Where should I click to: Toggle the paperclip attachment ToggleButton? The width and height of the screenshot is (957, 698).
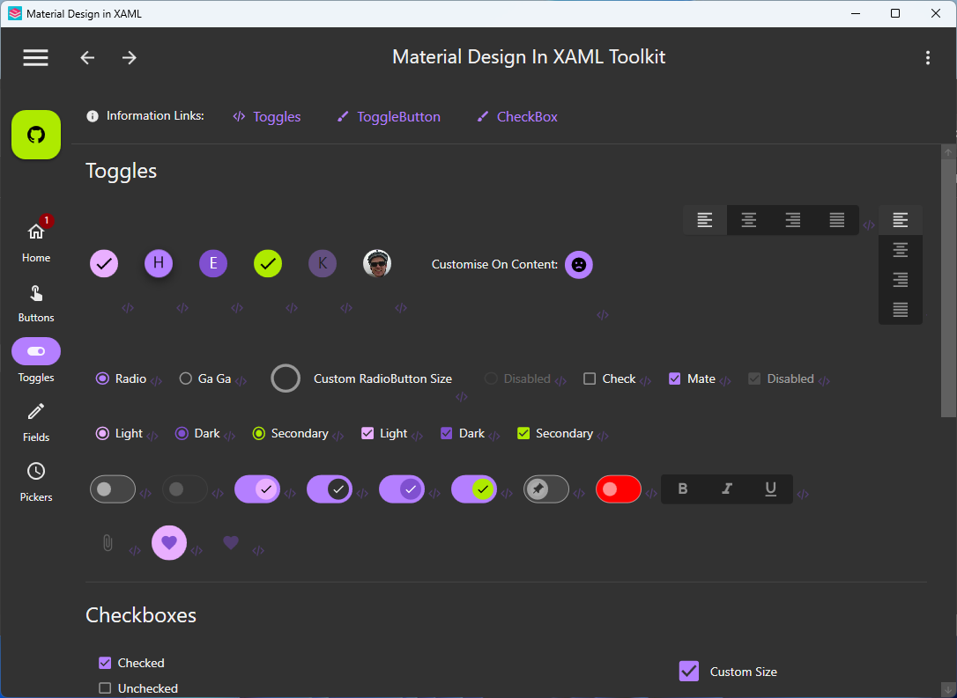(107, 543)
